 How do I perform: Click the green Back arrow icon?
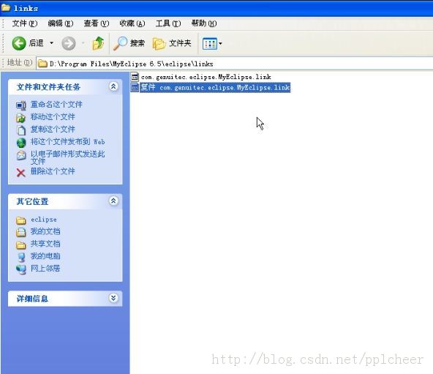coord(19,43)
